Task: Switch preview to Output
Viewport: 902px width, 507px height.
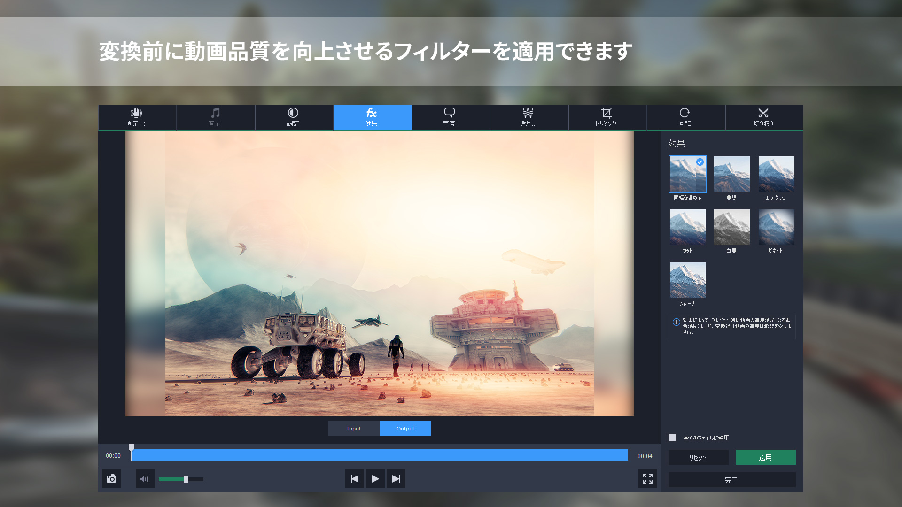Action: click(405, 428)
